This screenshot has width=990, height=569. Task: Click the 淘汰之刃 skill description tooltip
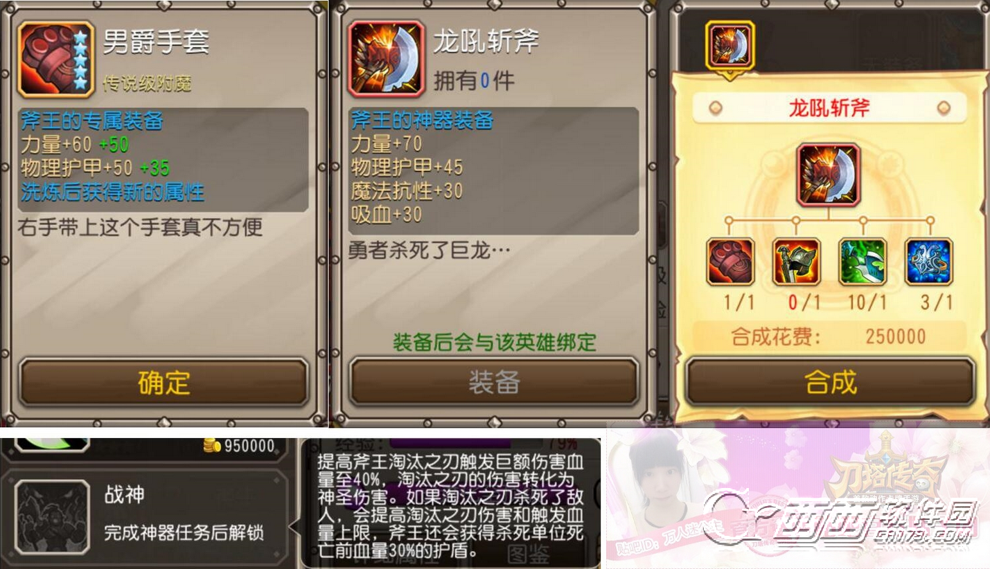450,505
